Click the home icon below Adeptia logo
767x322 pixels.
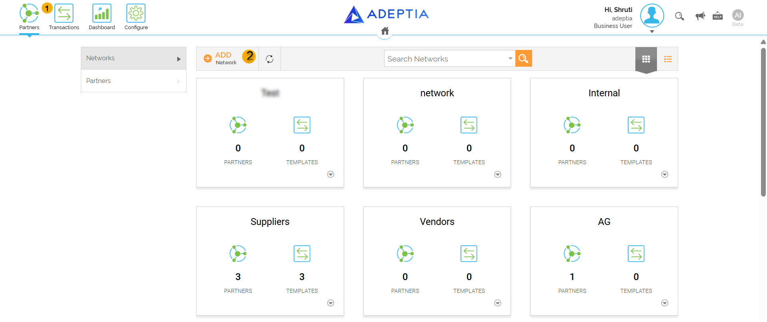(385, 31)
